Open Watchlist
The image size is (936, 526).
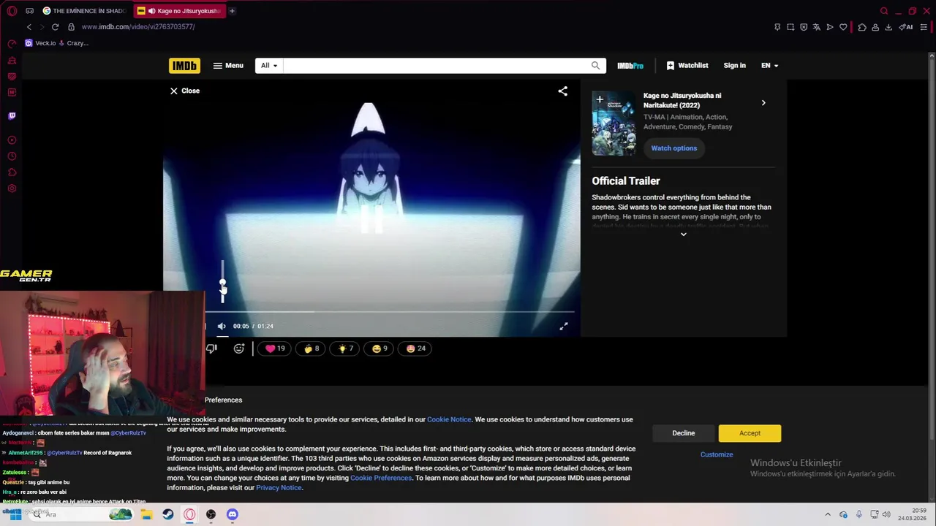tap(687, 66)
